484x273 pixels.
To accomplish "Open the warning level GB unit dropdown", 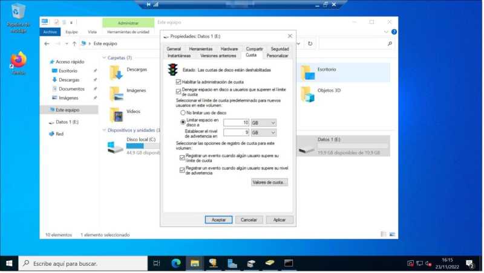I will (263, 132).
